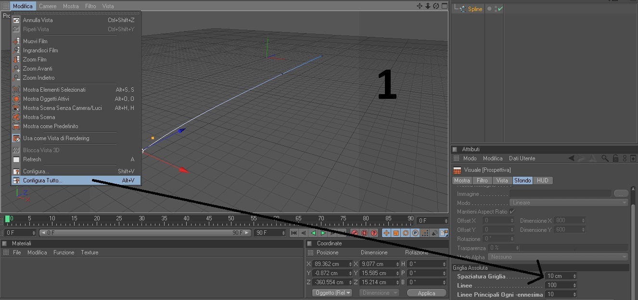Click new attribute manager plus icon
The height and width of the screenshot is (300, 638).
(633, 158)
